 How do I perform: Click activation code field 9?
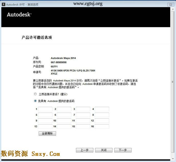45,121
